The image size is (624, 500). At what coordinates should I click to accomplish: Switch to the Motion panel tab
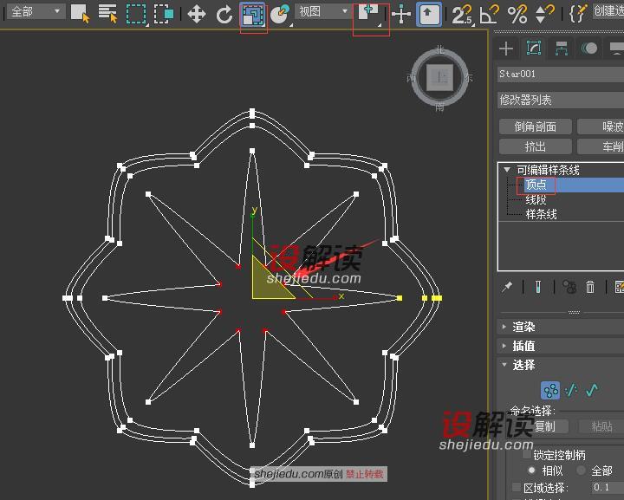pos(589,49)
